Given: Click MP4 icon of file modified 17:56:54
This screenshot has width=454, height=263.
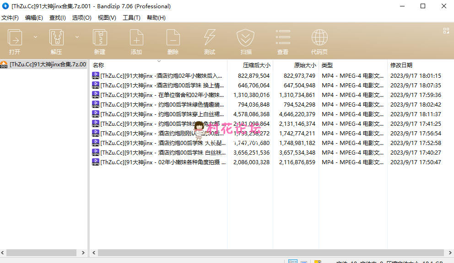Looking at the screenshot, I should click(x=96, y=134).
